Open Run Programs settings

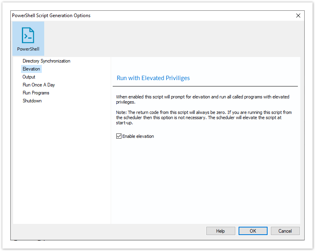36,93
